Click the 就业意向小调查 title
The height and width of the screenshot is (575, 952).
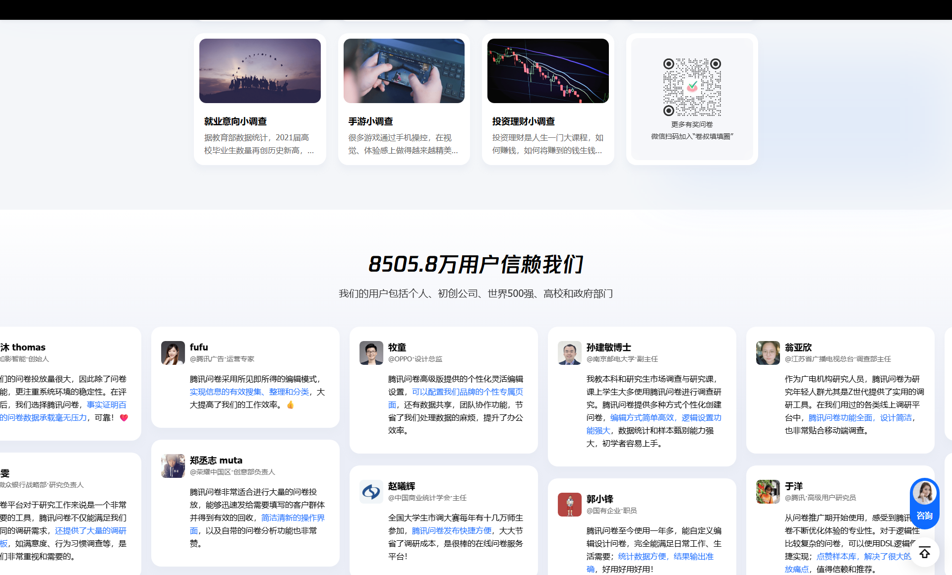(236, 121)
